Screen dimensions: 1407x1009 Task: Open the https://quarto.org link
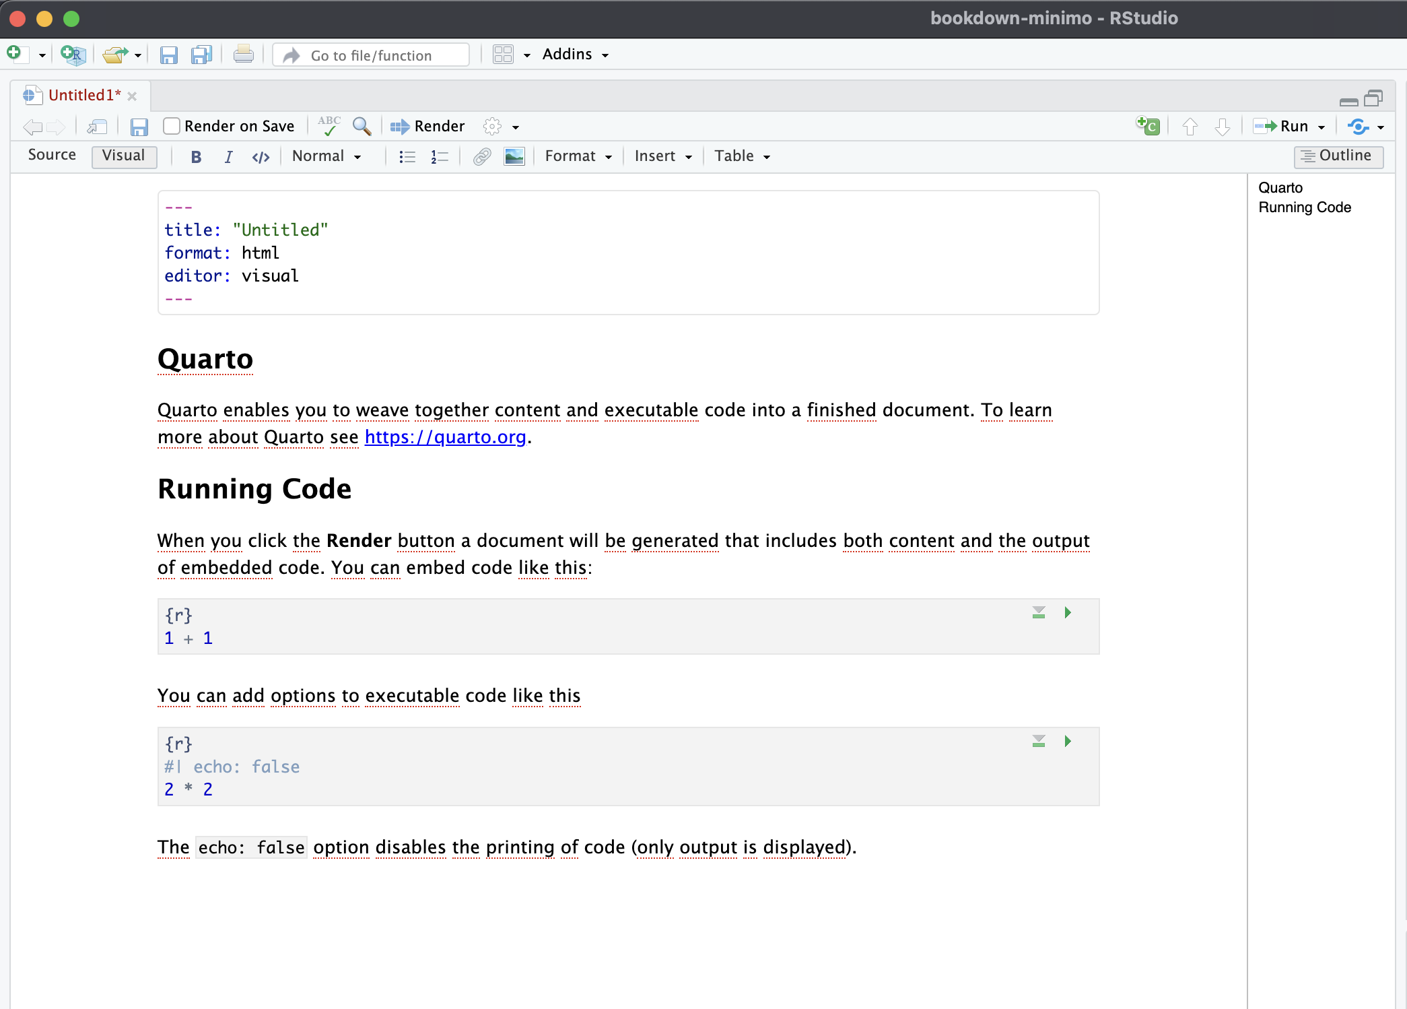coord(445,437)
